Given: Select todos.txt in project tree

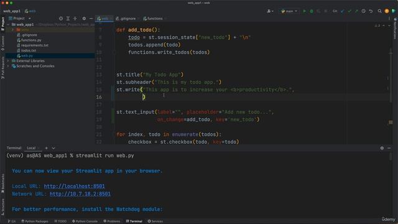Looking at the screenshot, I should (x=26, y=50).
